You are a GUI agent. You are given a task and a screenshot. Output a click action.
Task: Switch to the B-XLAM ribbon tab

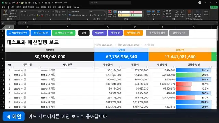click(x=76, y=7)
